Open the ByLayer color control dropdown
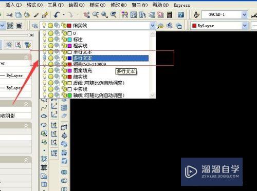Screen dimensions: 257x191 click(x=245, y=26)
